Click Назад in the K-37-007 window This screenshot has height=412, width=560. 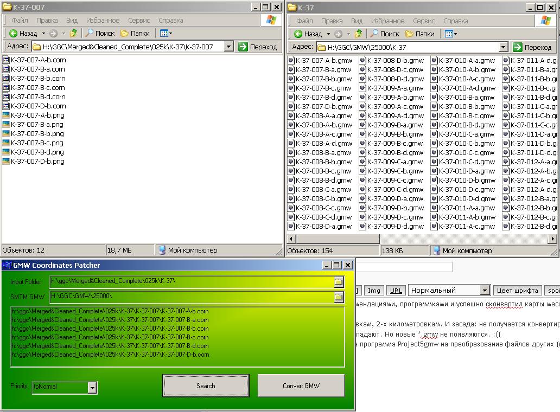[24, 34]
